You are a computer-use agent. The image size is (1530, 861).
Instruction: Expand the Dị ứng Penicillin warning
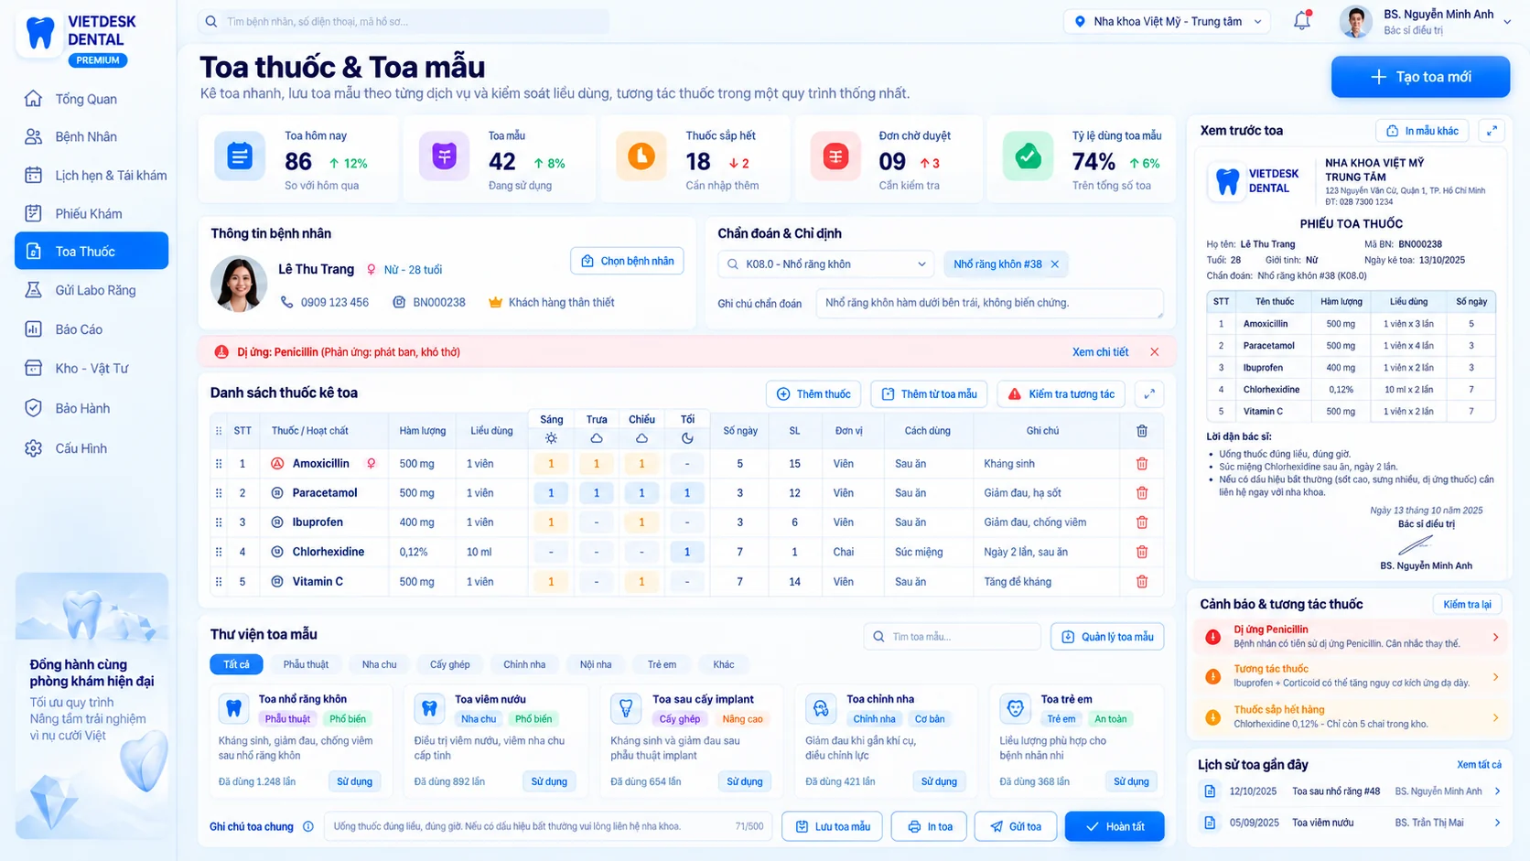[x=1495, y=637]
